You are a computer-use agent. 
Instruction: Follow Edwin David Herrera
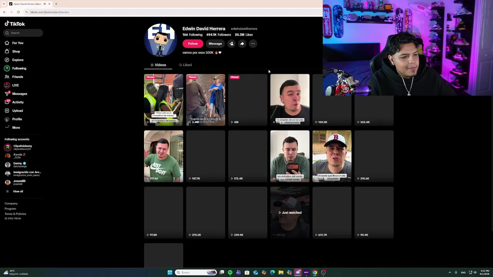click(x=193, y=43)
